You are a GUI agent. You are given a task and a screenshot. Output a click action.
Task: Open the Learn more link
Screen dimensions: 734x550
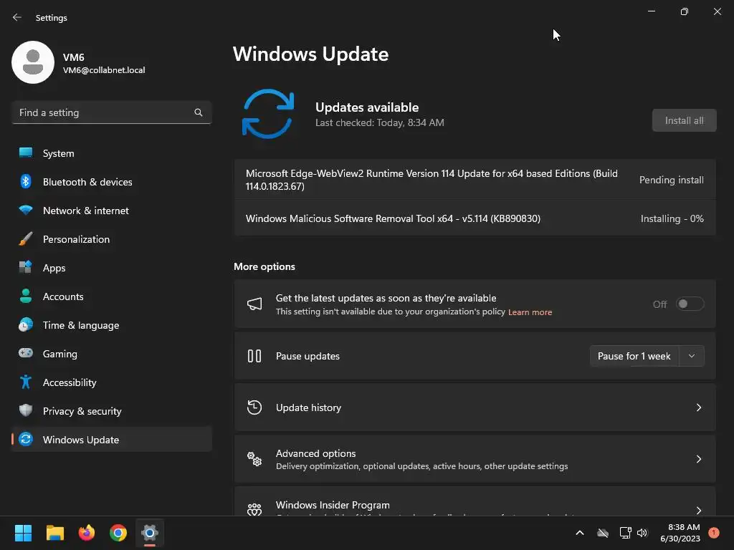(530, 312)
